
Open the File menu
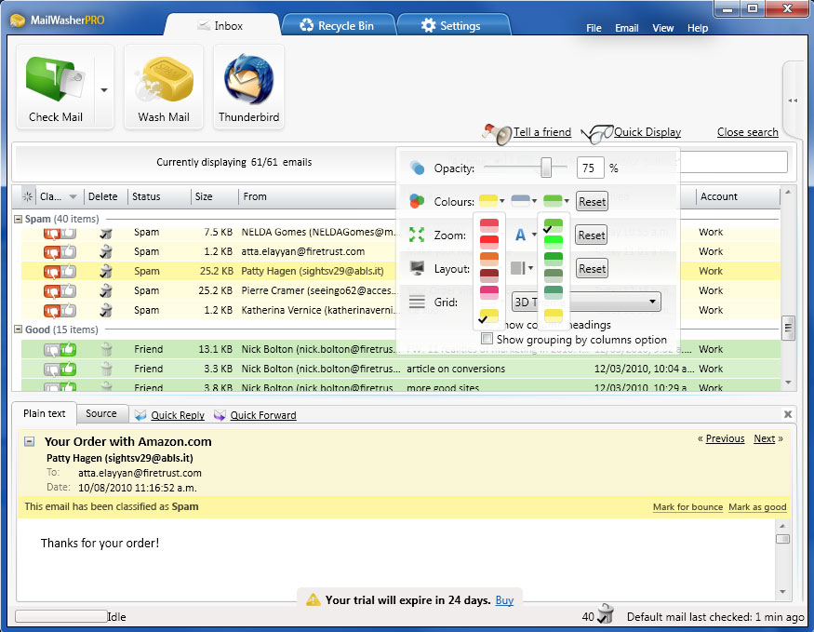pos(594,28)
